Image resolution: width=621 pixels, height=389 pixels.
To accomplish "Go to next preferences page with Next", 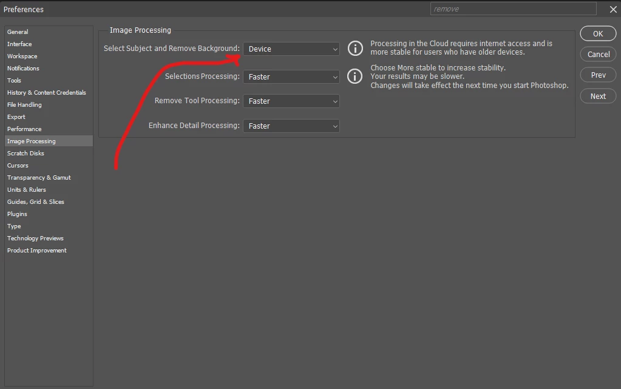I will [598, 96].
